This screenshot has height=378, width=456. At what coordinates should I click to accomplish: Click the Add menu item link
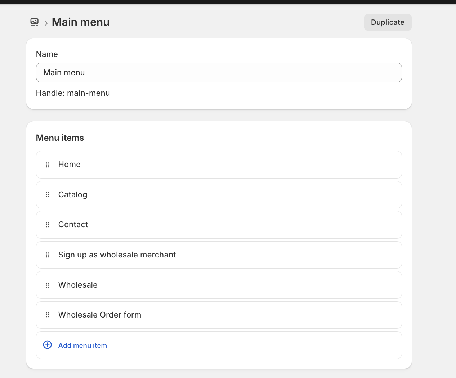[x=82, y=346]
